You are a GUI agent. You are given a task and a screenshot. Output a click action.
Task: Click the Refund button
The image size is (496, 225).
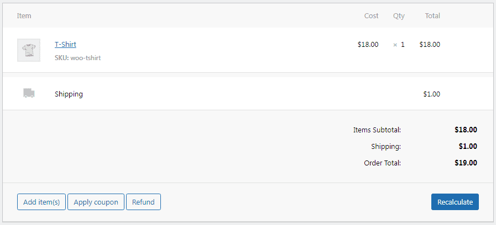click(x=143, y=202)
